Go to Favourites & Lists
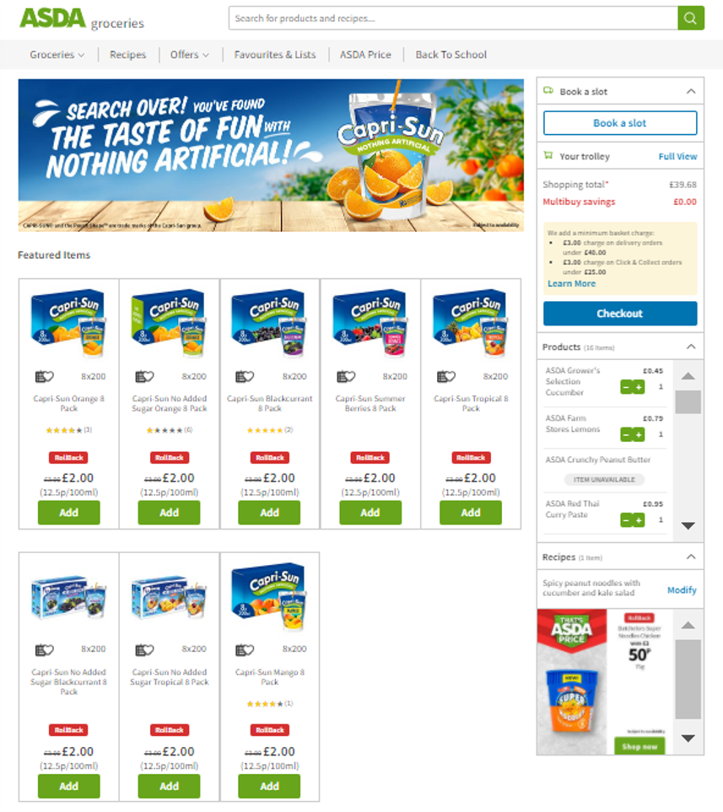The height and width of the screenshot is (812, 723). click(x=275, y=54)
